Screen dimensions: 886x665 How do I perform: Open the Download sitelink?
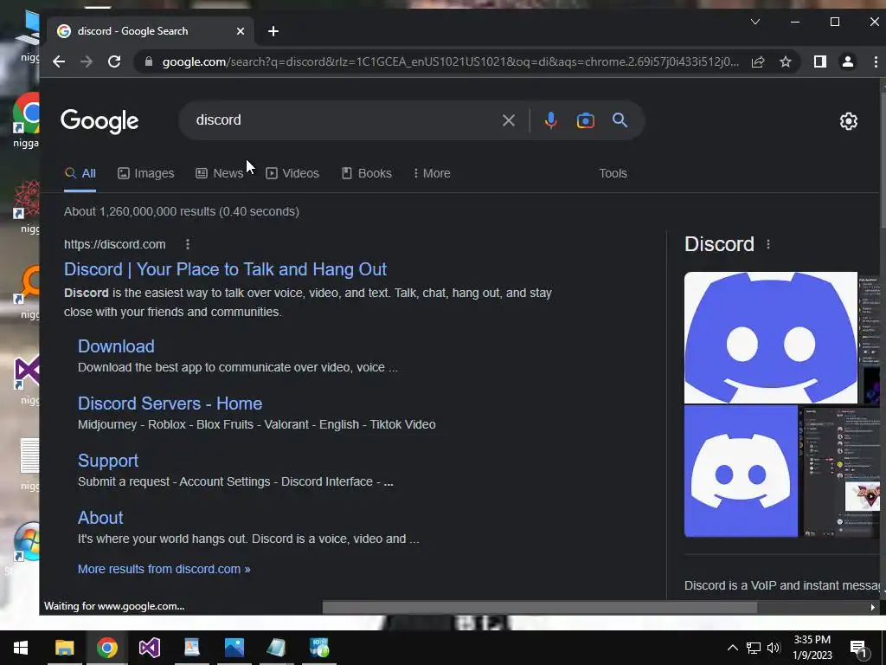tap(116, 346)
